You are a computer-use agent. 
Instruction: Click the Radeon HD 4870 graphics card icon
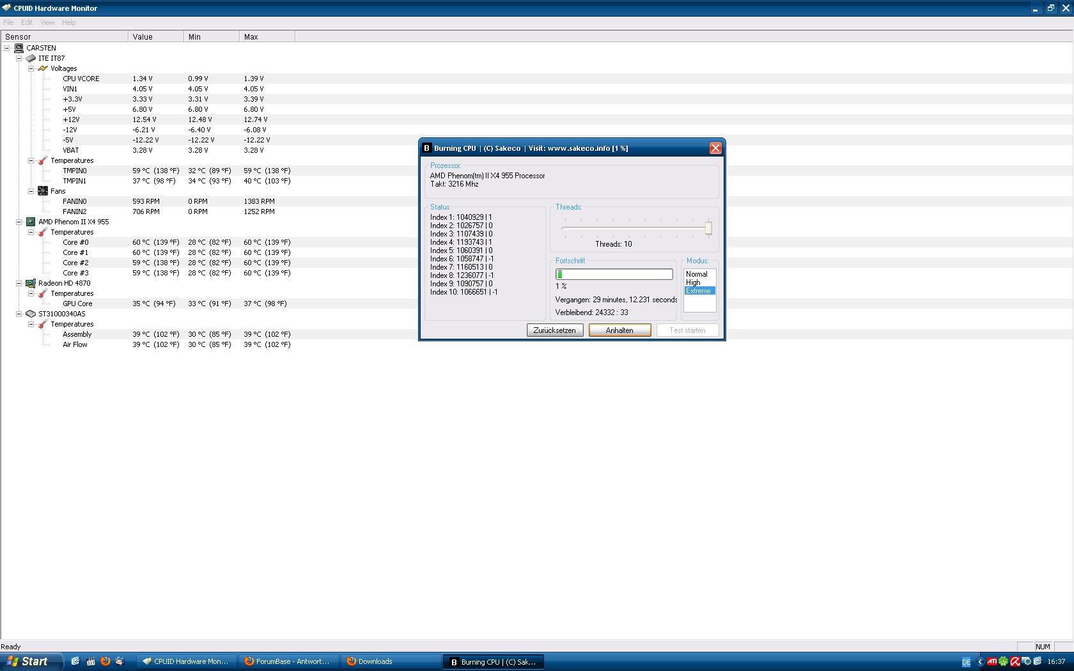point(31,283)
